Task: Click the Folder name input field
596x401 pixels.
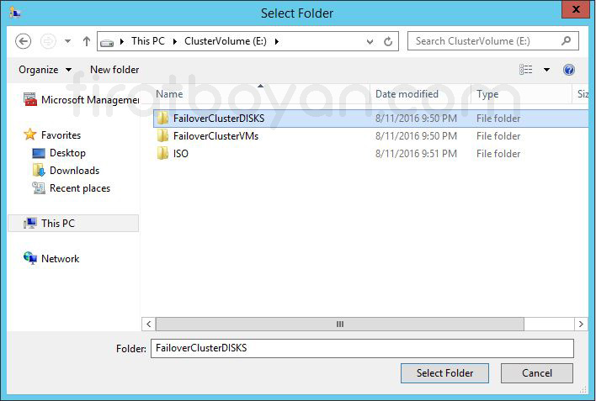Action: (362, 348)
